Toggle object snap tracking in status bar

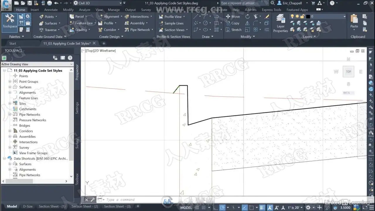[244, 207]
